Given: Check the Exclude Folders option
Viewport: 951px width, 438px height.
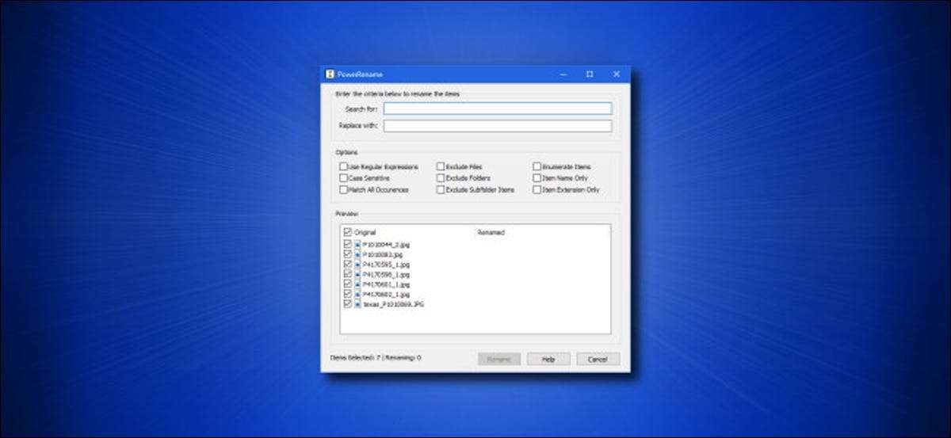Looking at the screenshot, I should tap(441, 178).
